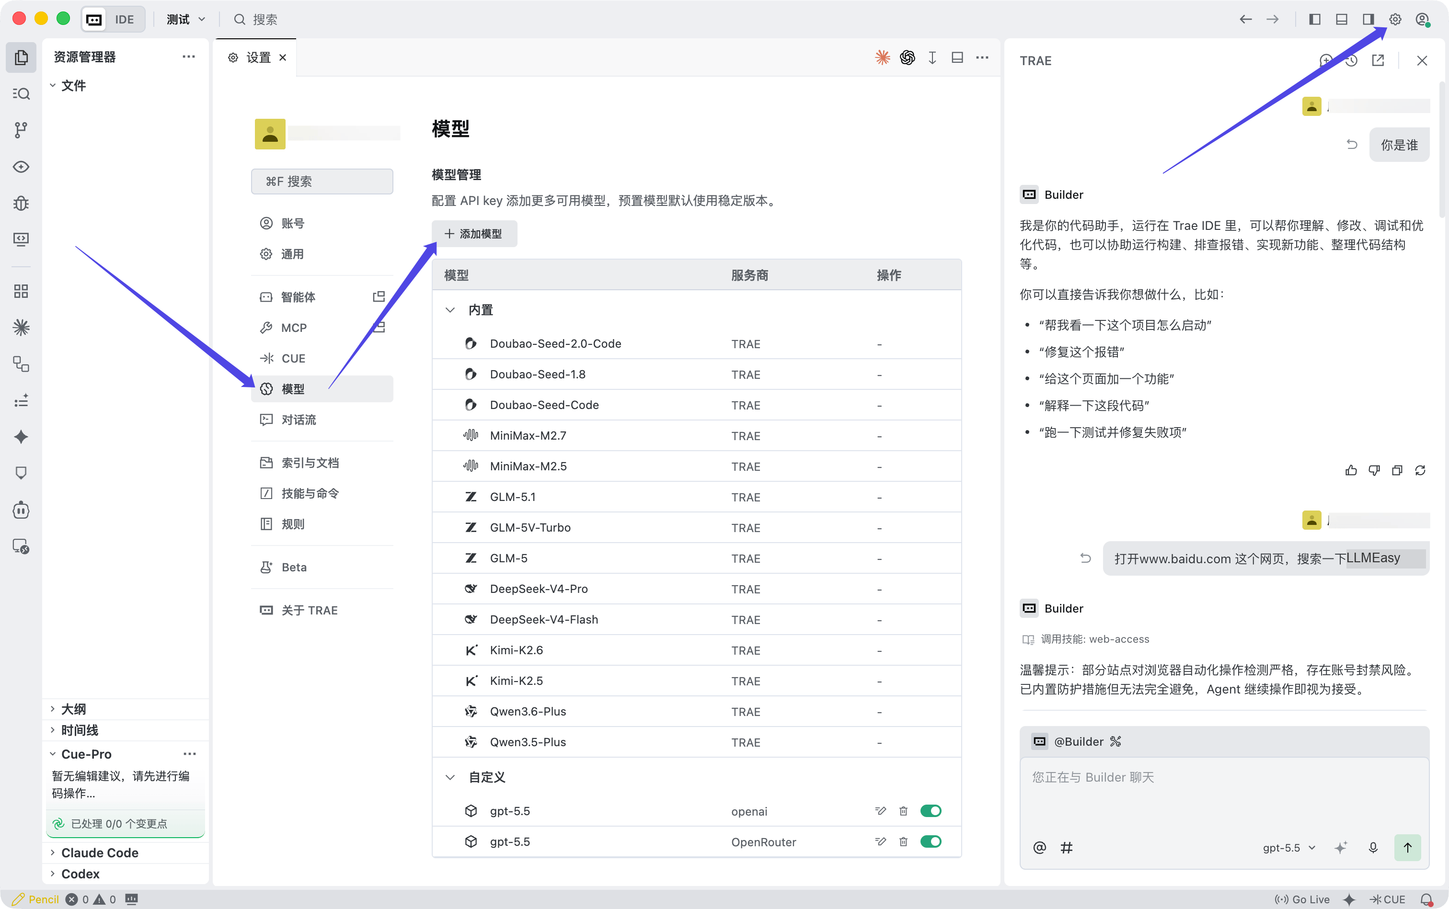Click the four-point sparkle icon in activity bar
The height and width of the screenshot is (909, 1449).
21,437
